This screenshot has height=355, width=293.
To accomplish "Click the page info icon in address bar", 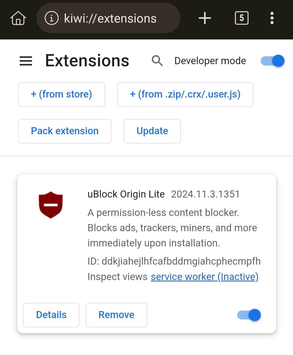I will click(x=52, y=18).
